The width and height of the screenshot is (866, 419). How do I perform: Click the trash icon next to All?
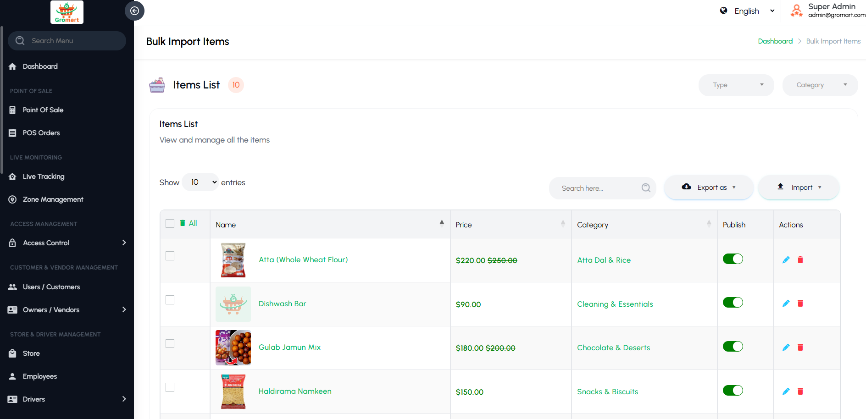(x=183, y=223)
